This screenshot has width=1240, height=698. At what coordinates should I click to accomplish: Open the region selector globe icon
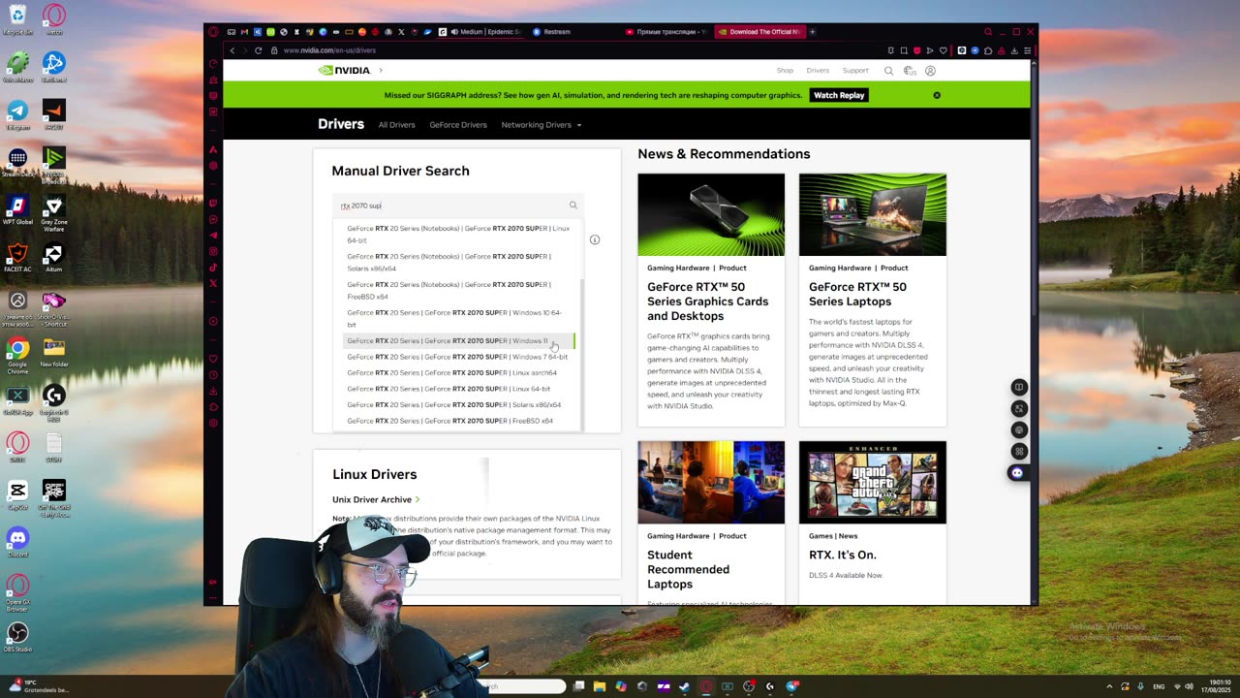pos(910,71)
